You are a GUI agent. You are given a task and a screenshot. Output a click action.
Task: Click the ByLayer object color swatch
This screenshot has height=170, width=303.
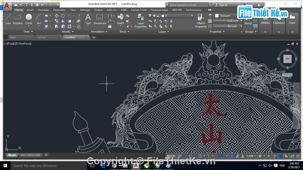[217, 16]
